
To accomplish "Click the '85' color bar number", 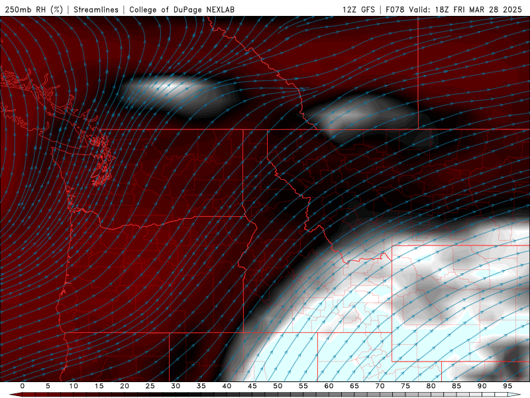I will tap(456, 386).
